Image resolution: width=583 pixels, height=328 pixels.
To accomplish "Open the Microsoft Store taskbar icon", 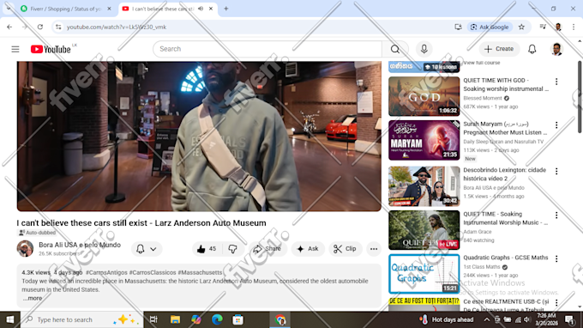I will (238, 319).
